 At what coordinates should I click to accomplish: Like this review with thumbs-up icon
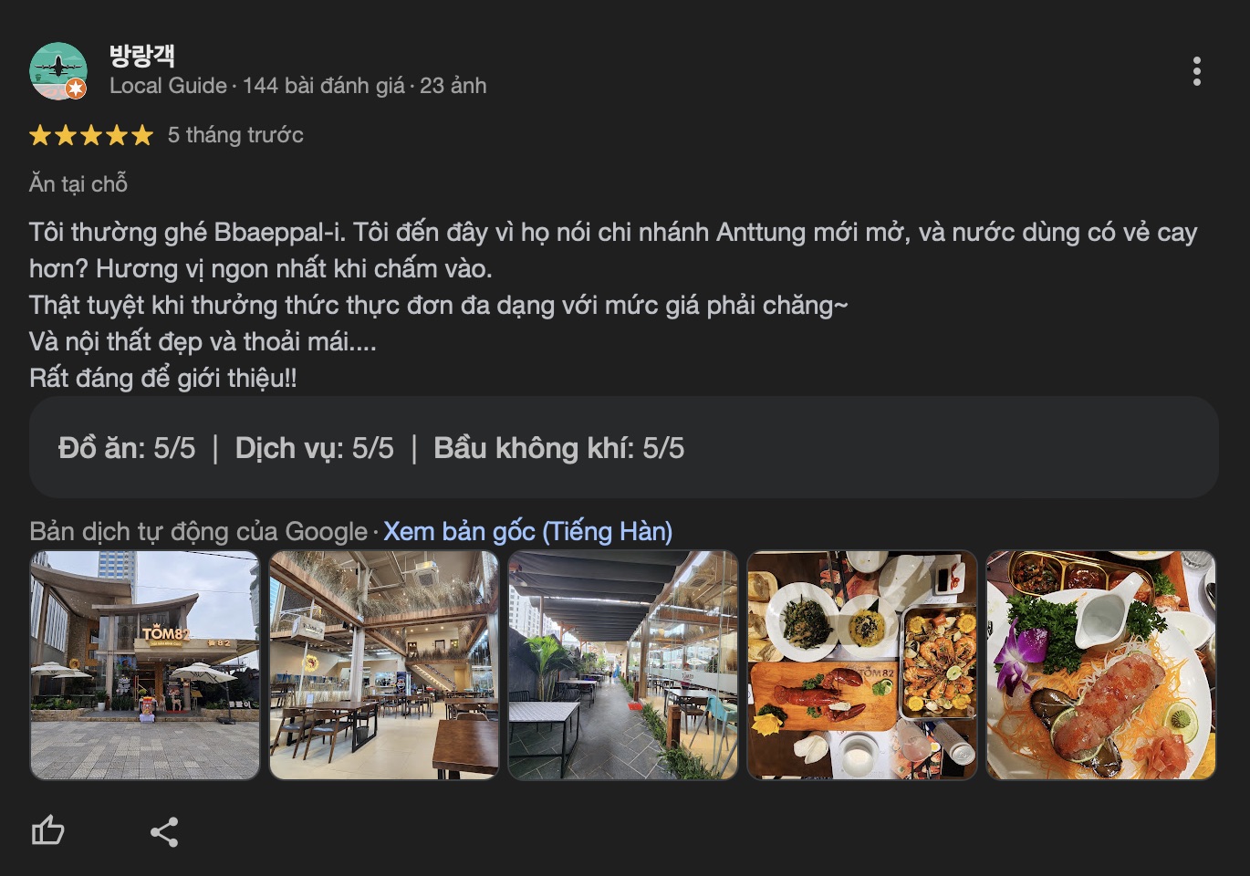pyautogui.click(x=48, y=830)
